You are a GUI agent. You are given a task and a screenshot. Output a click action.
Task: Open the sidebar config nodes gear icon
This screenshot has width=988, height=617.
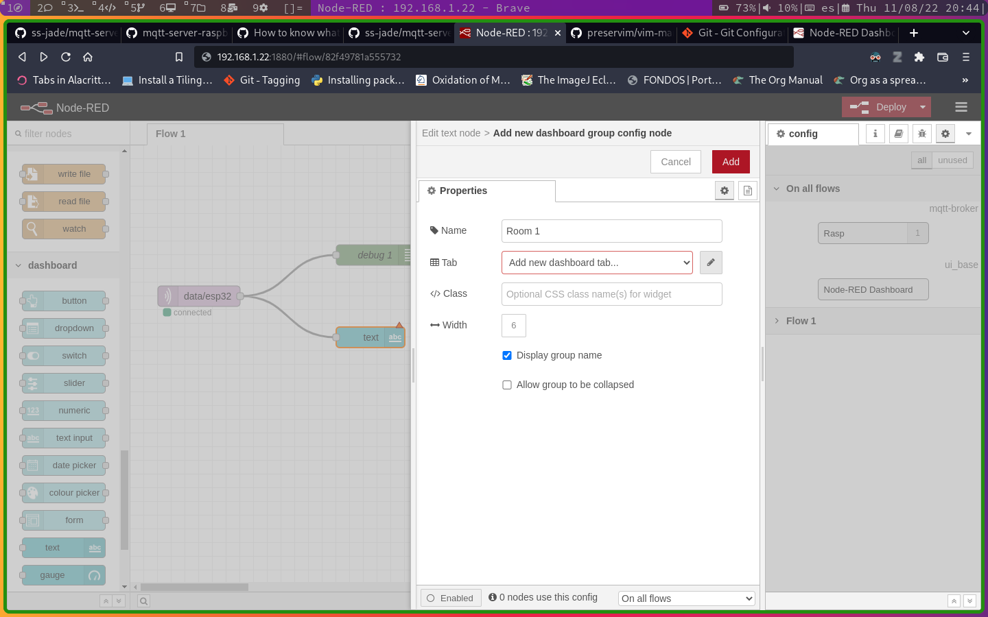click(x=945, y=134)
